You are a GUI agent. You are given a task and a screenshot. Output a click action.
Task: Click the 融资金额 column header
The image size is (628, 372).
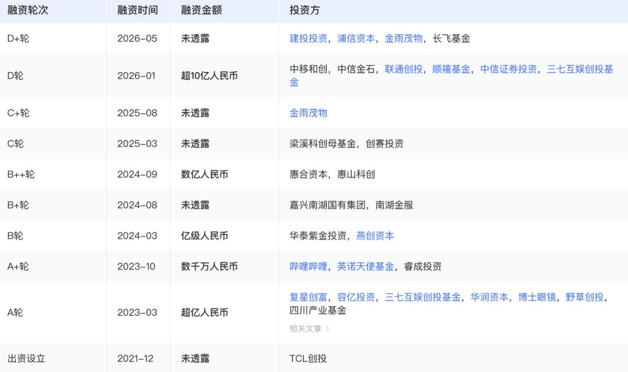coord(201,10)
